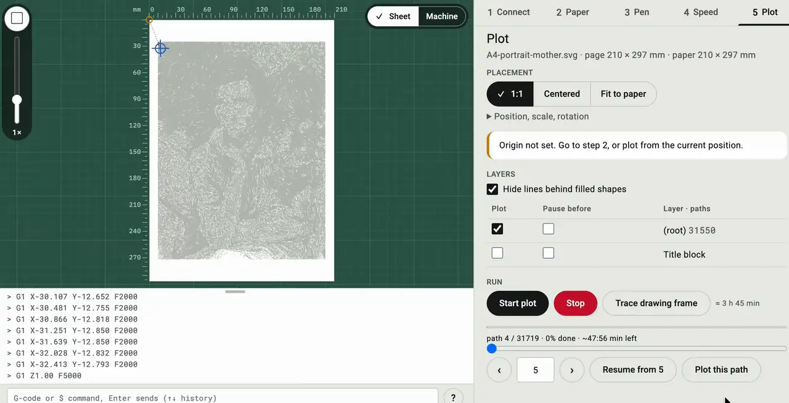Click the '≈ 3 h 45 min' estimate

click(737, 303)
